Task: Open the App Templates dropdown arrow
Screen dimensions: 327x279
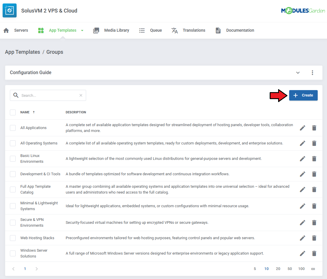Action: [82, 31]
